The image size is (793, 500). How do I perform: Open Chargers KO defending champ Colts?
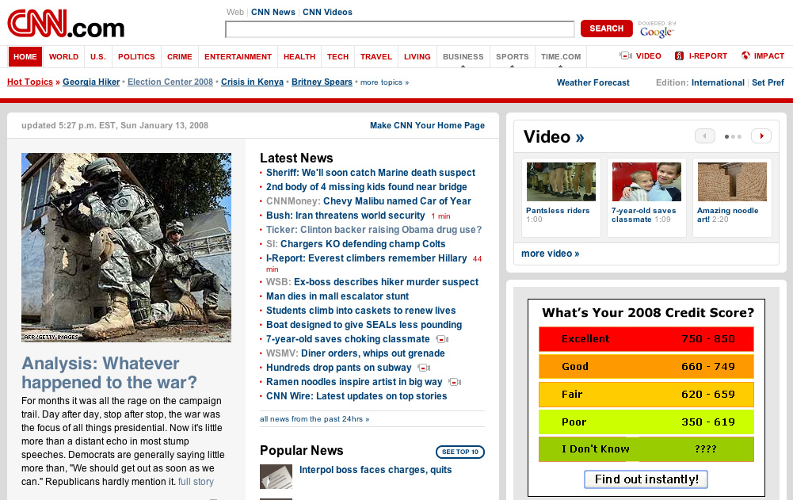point(363,244)
